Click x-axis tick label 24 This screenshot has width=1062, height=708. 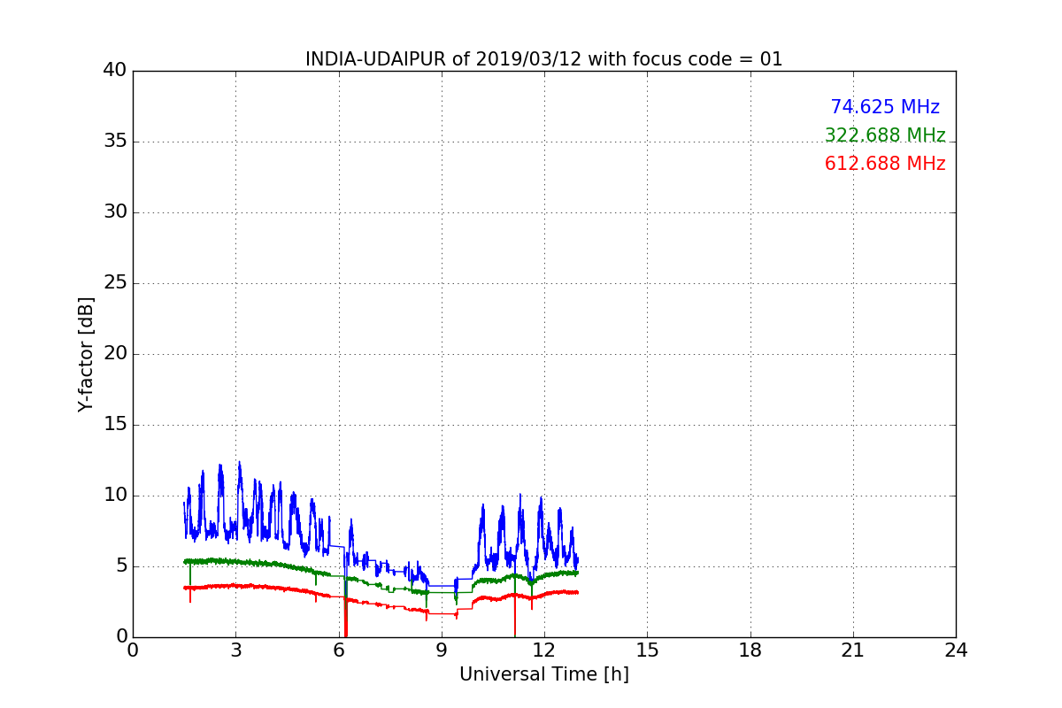(956, 650)
